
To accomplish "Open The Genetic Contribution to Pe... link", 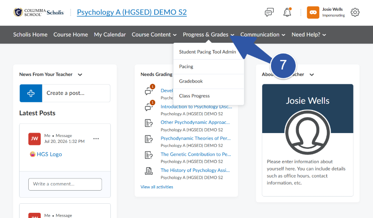I will pyautogui.click(x=196, y=154).
